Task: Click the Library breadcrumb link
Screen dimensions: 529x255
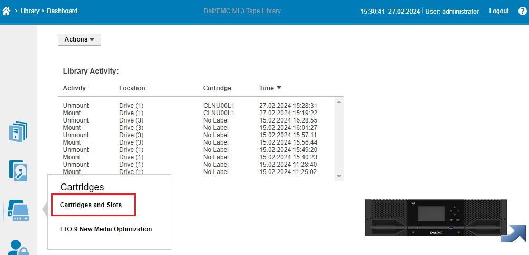Action: [30, 11]
